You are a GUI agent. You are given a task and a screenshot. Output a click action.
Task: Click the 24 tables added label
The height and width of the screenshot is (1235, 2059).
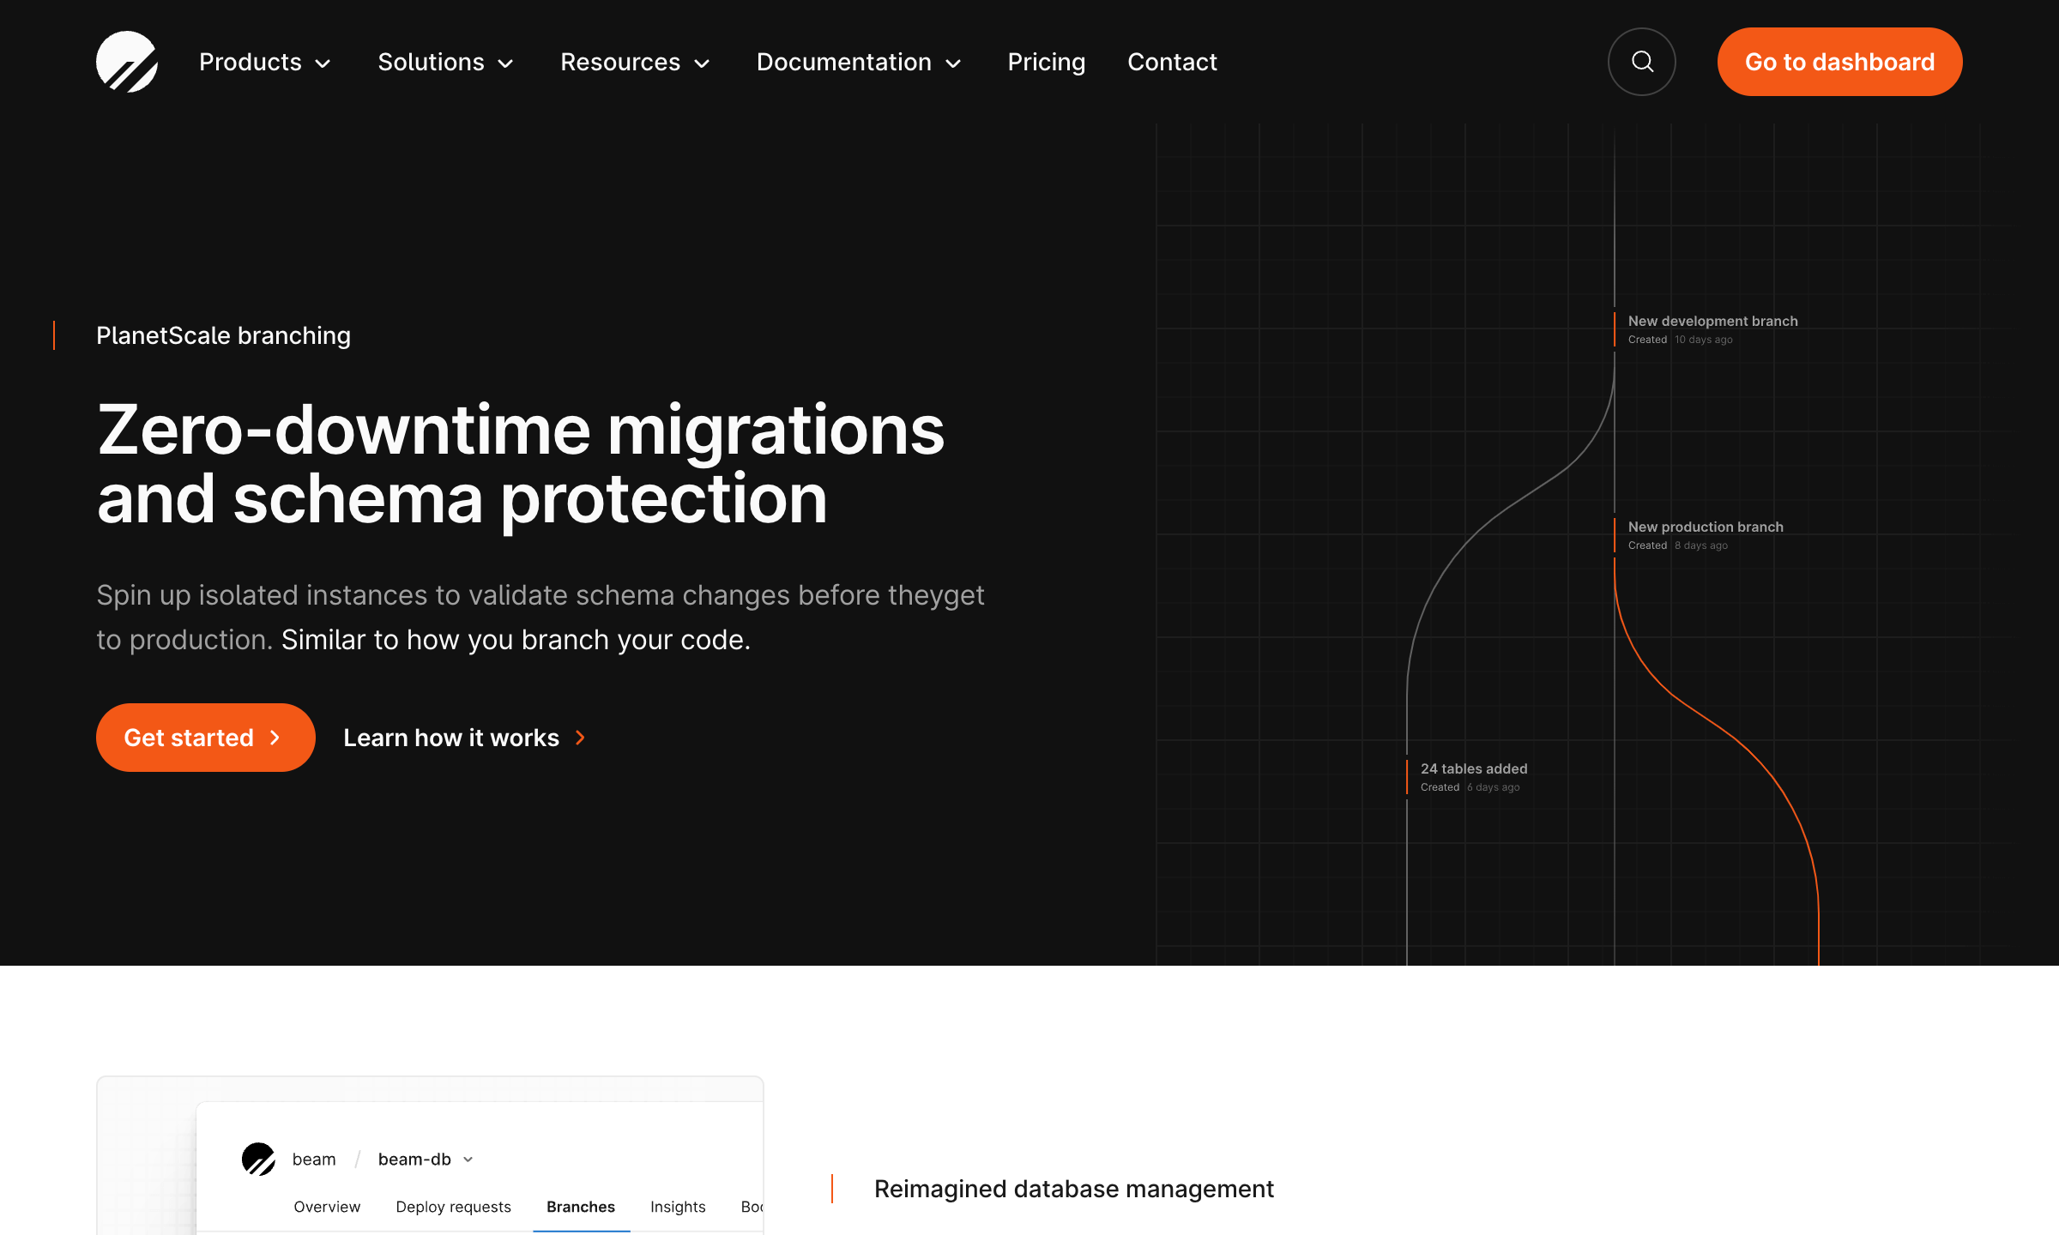tap(1474, 768)
